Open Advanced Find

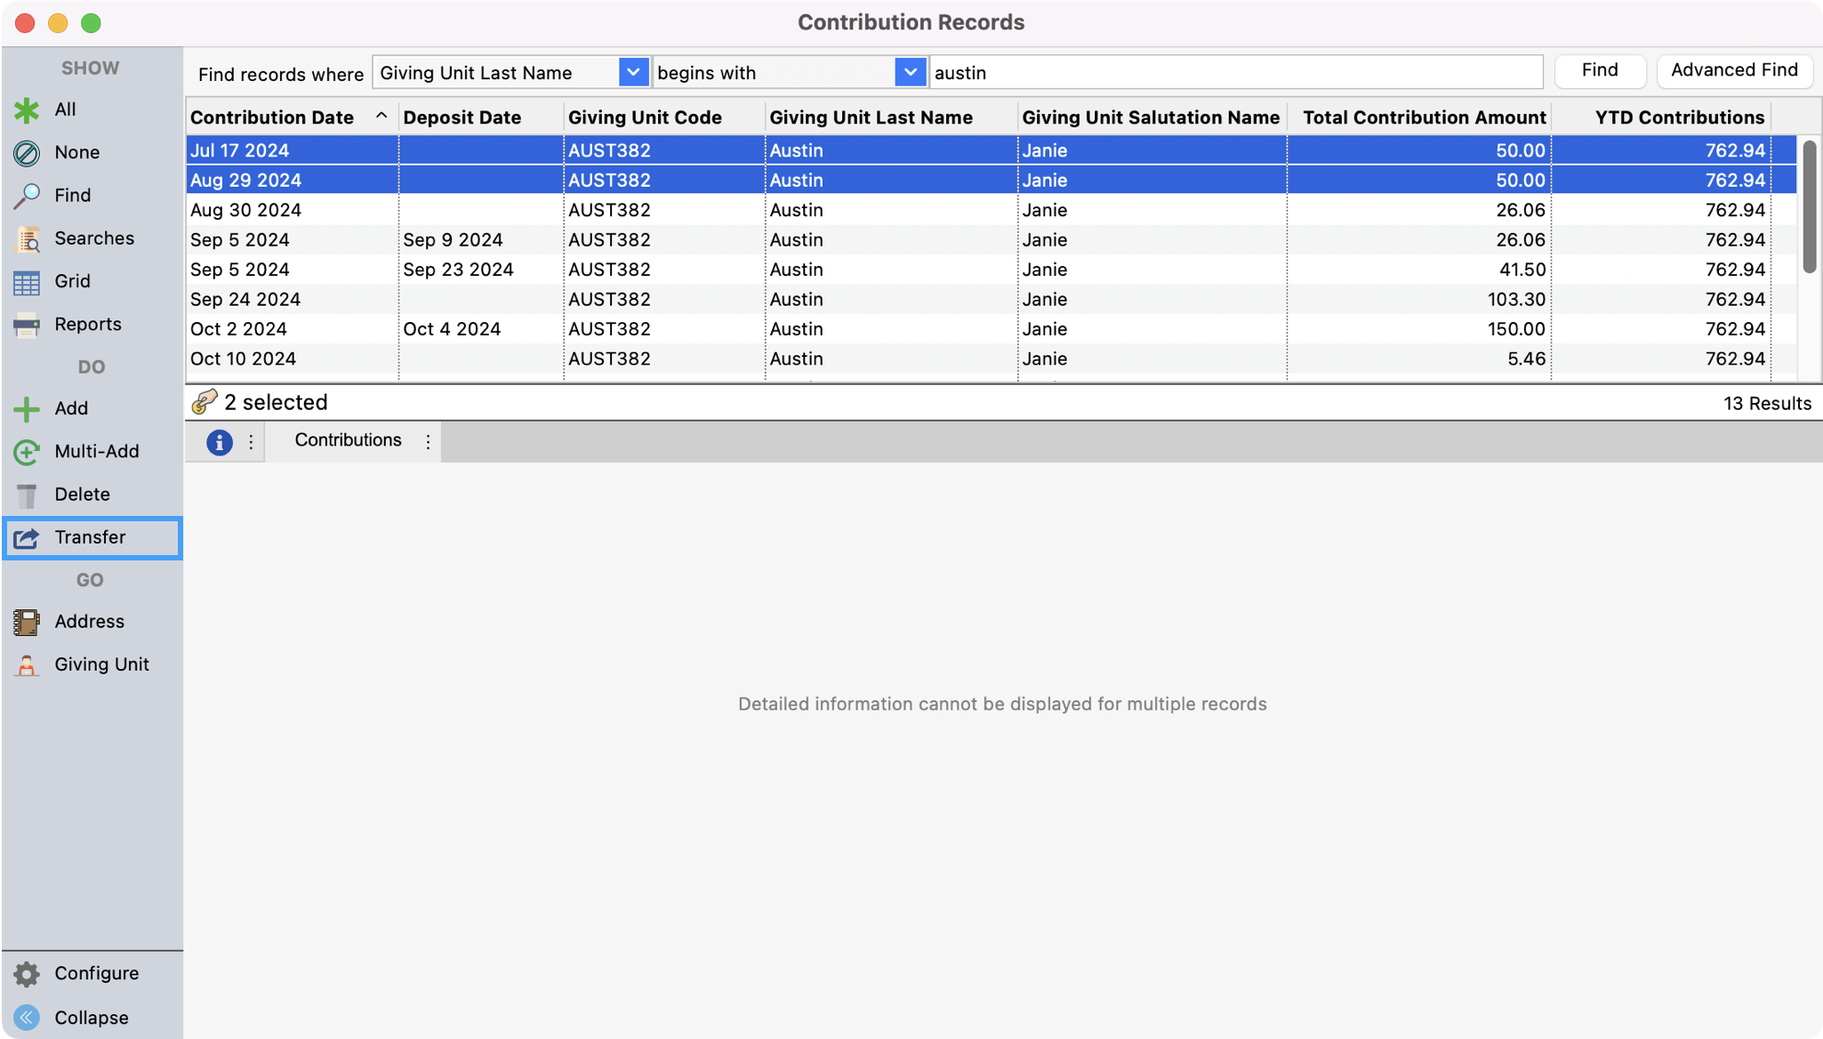pos(1733,70)
